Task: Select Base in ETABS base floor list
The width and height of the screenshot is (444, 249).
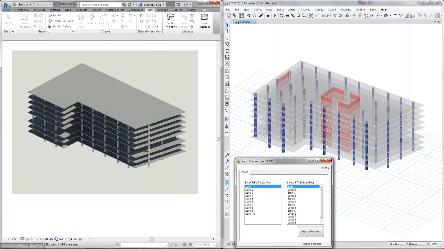Action: coord(303,187)
